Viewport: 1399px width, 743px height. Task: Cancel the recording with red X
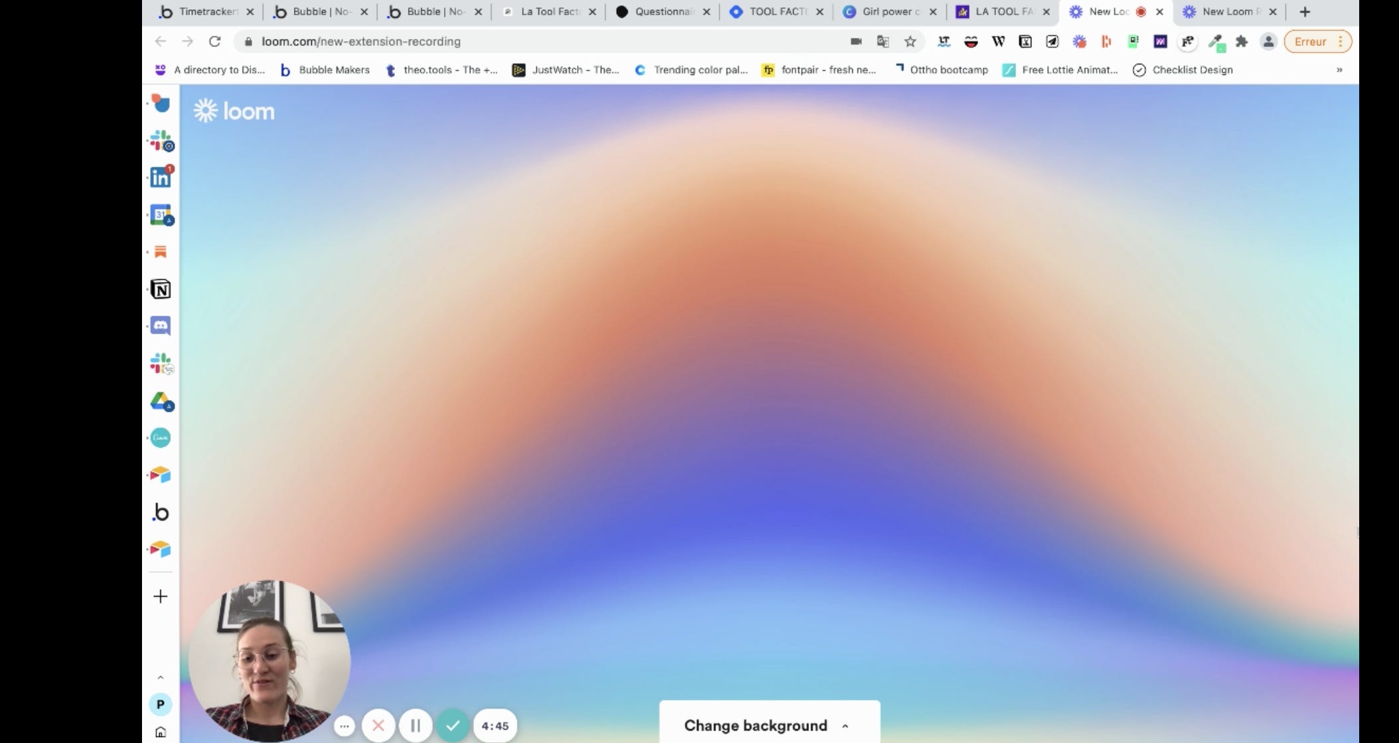(x=378, y=726)
